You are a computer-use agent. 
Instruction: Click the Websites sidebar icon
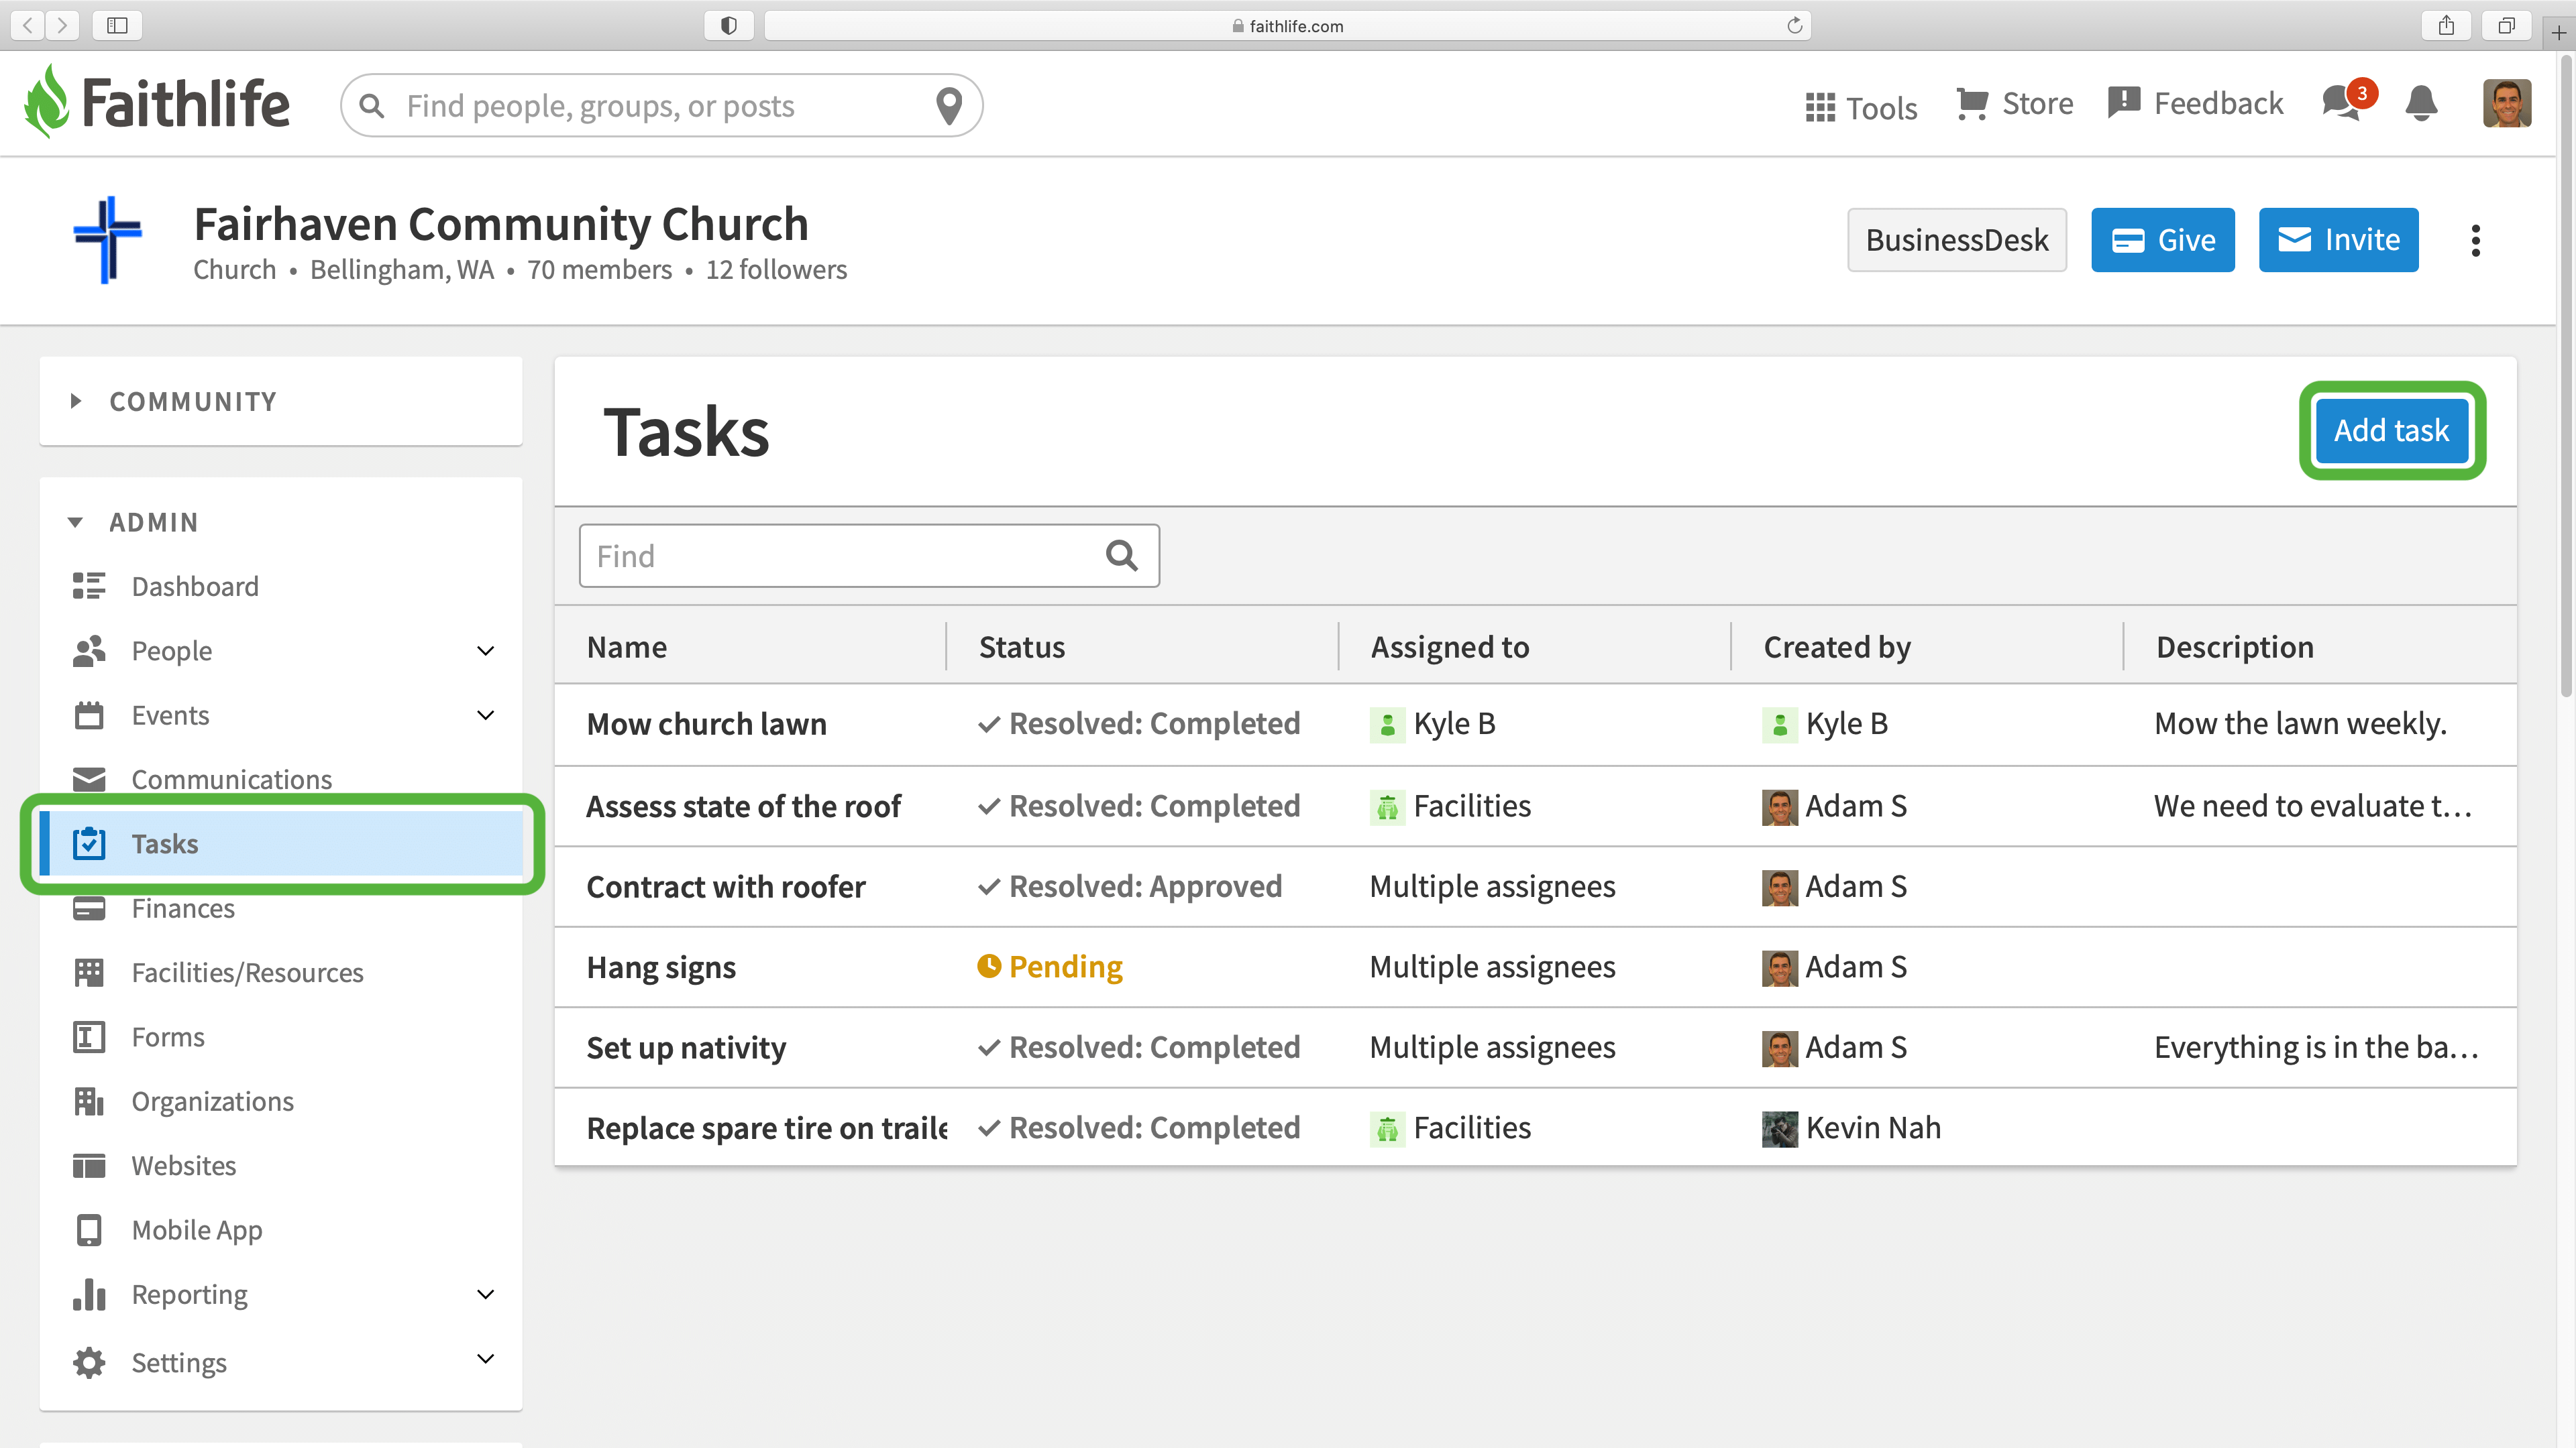(x=89, y=1166)
